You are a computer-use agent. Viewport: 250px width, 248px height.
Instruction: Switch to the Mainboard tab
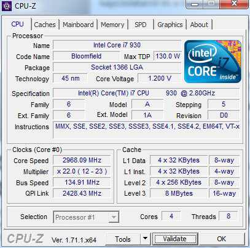click(78, 25)
